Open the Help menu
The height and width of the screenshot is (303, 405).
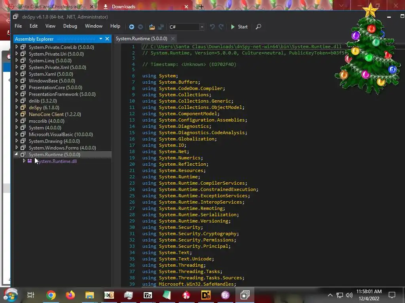(x=115, y=26)
